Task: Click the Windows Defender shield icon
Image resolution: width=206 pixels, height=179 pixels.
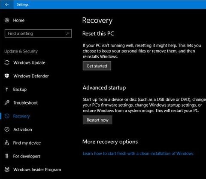Action: click(7, 76)
